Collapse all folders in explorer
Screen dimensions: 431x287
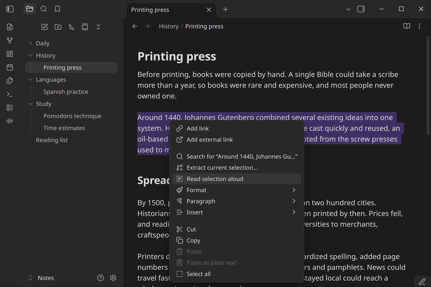click(98, 27)
